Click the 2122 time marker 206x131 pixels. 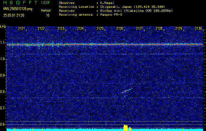click(41, 28)
